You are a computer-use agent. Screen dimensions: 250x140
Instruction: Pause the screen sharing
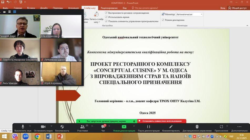click(x=149, y=127)
